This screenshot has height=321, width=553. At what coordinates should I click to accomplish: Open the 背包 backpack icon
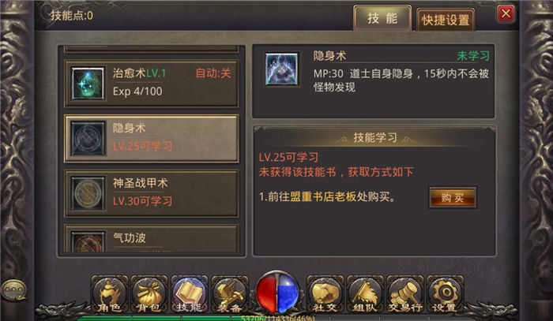[x=149, y=295]
